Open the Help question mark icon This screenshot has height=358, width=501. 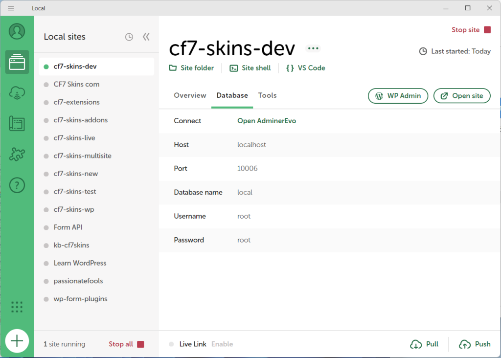coord(17,185)
